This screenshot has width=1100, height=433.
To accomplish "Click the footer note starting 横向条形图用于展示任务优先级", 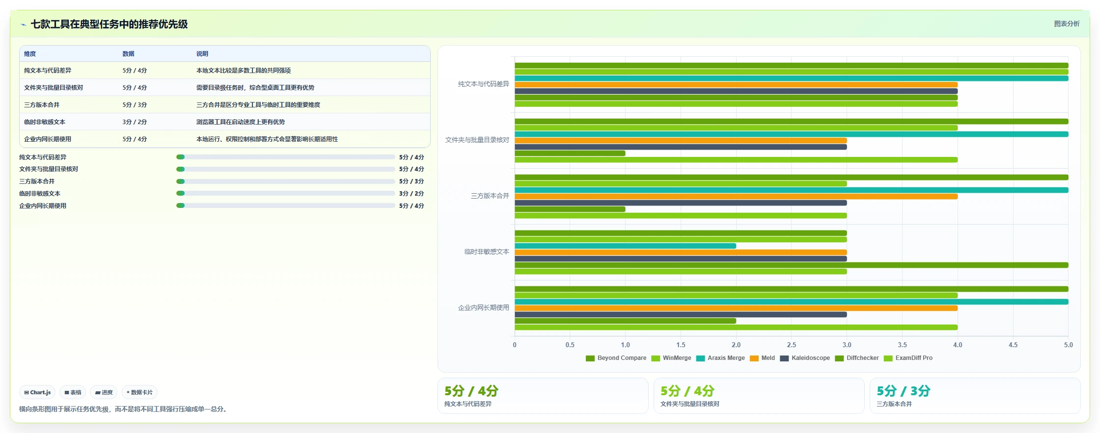I will click(124, 409).
